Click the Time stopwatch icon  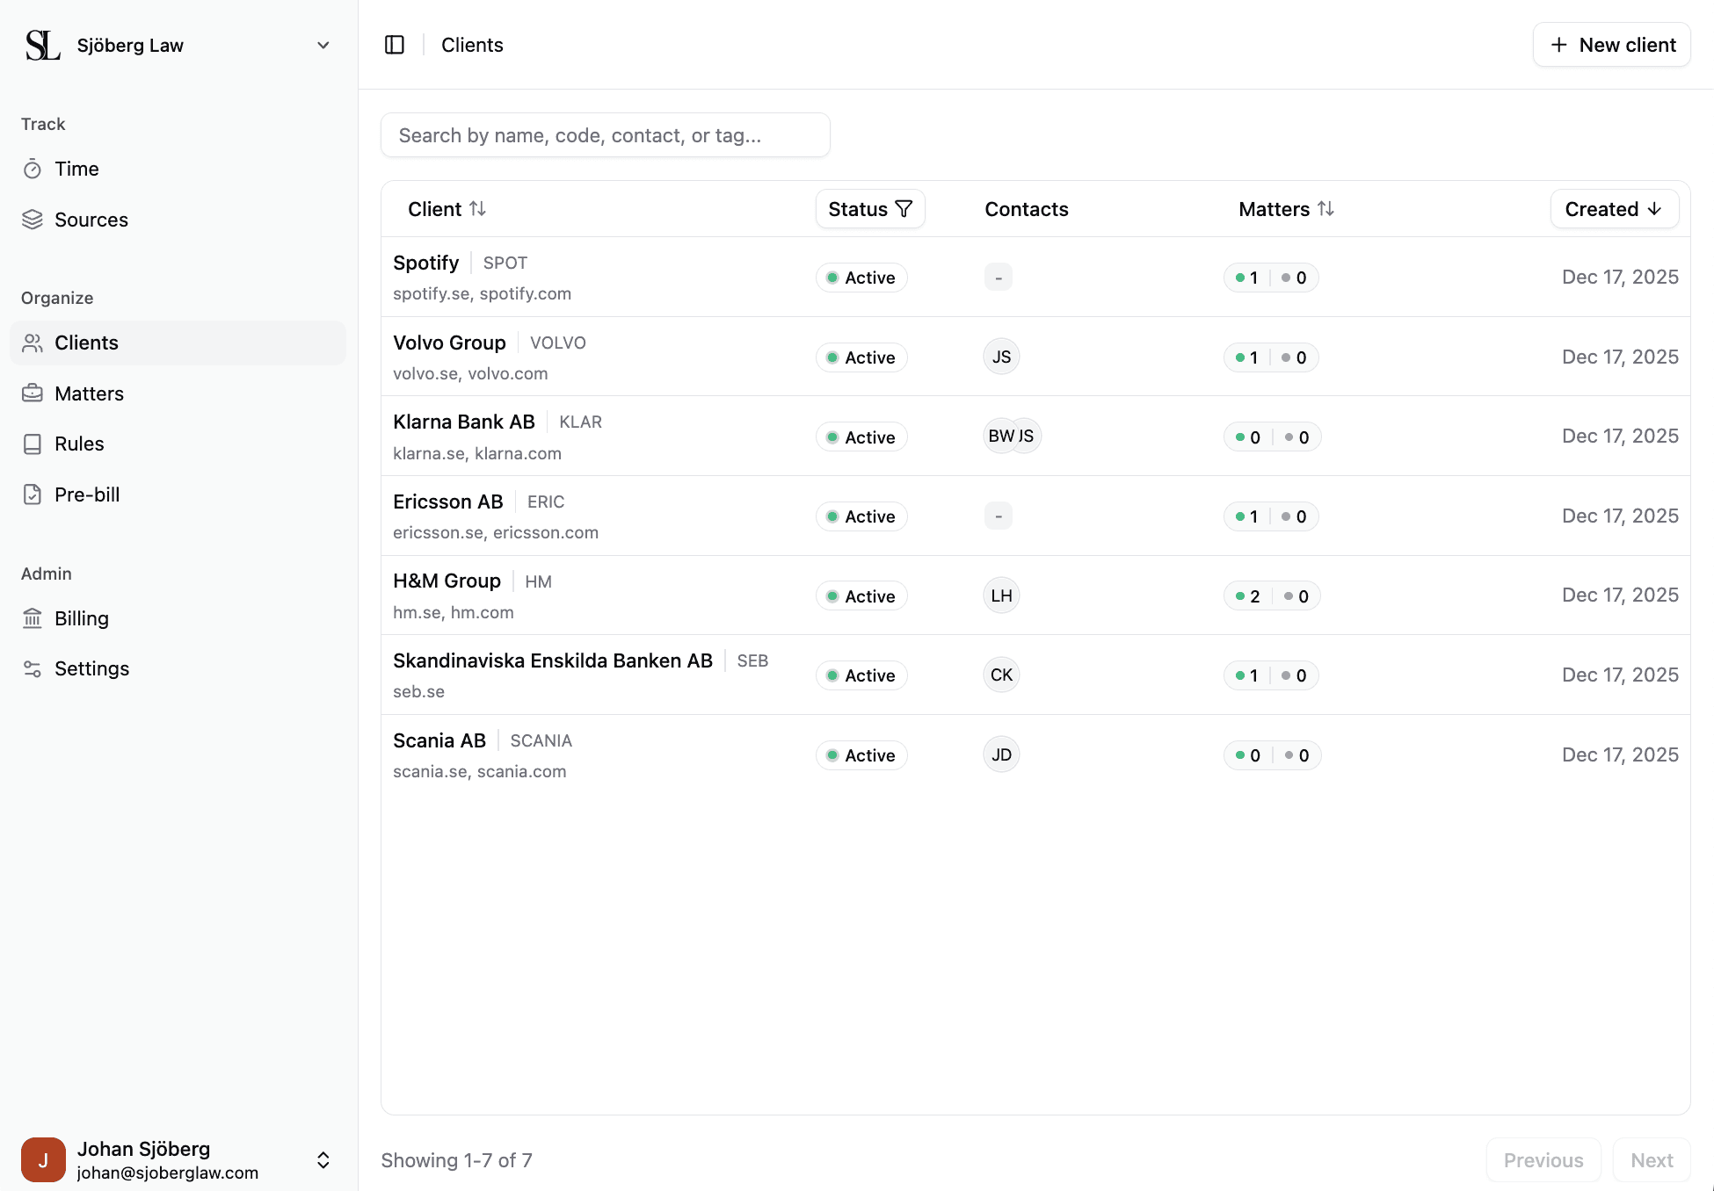click(33, 169)
